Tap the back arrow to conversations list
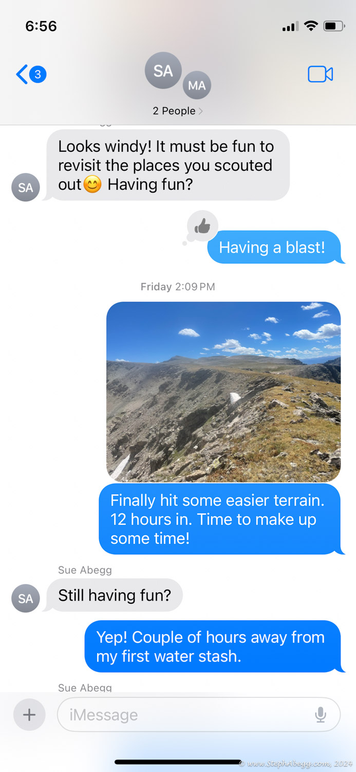 pyautogui.click(x=22, y=75)
